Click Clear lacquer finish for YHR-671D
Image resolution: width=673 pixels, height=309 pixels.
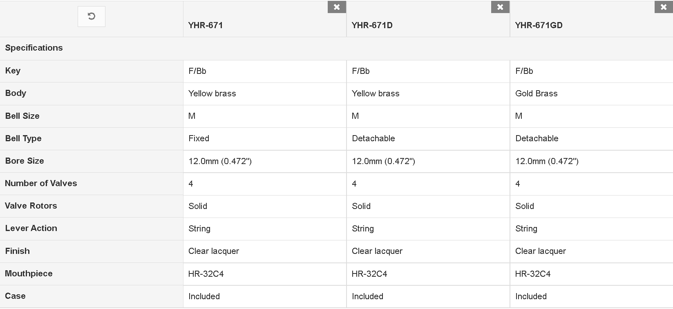[x=377, y=251]
